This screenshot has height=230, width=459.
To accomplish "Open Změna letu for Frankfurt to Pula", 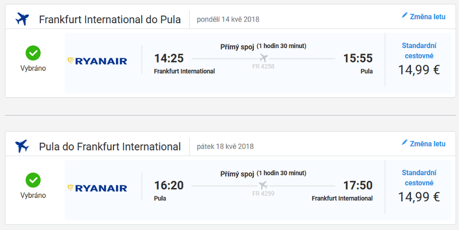I will (x=424, y=17).
